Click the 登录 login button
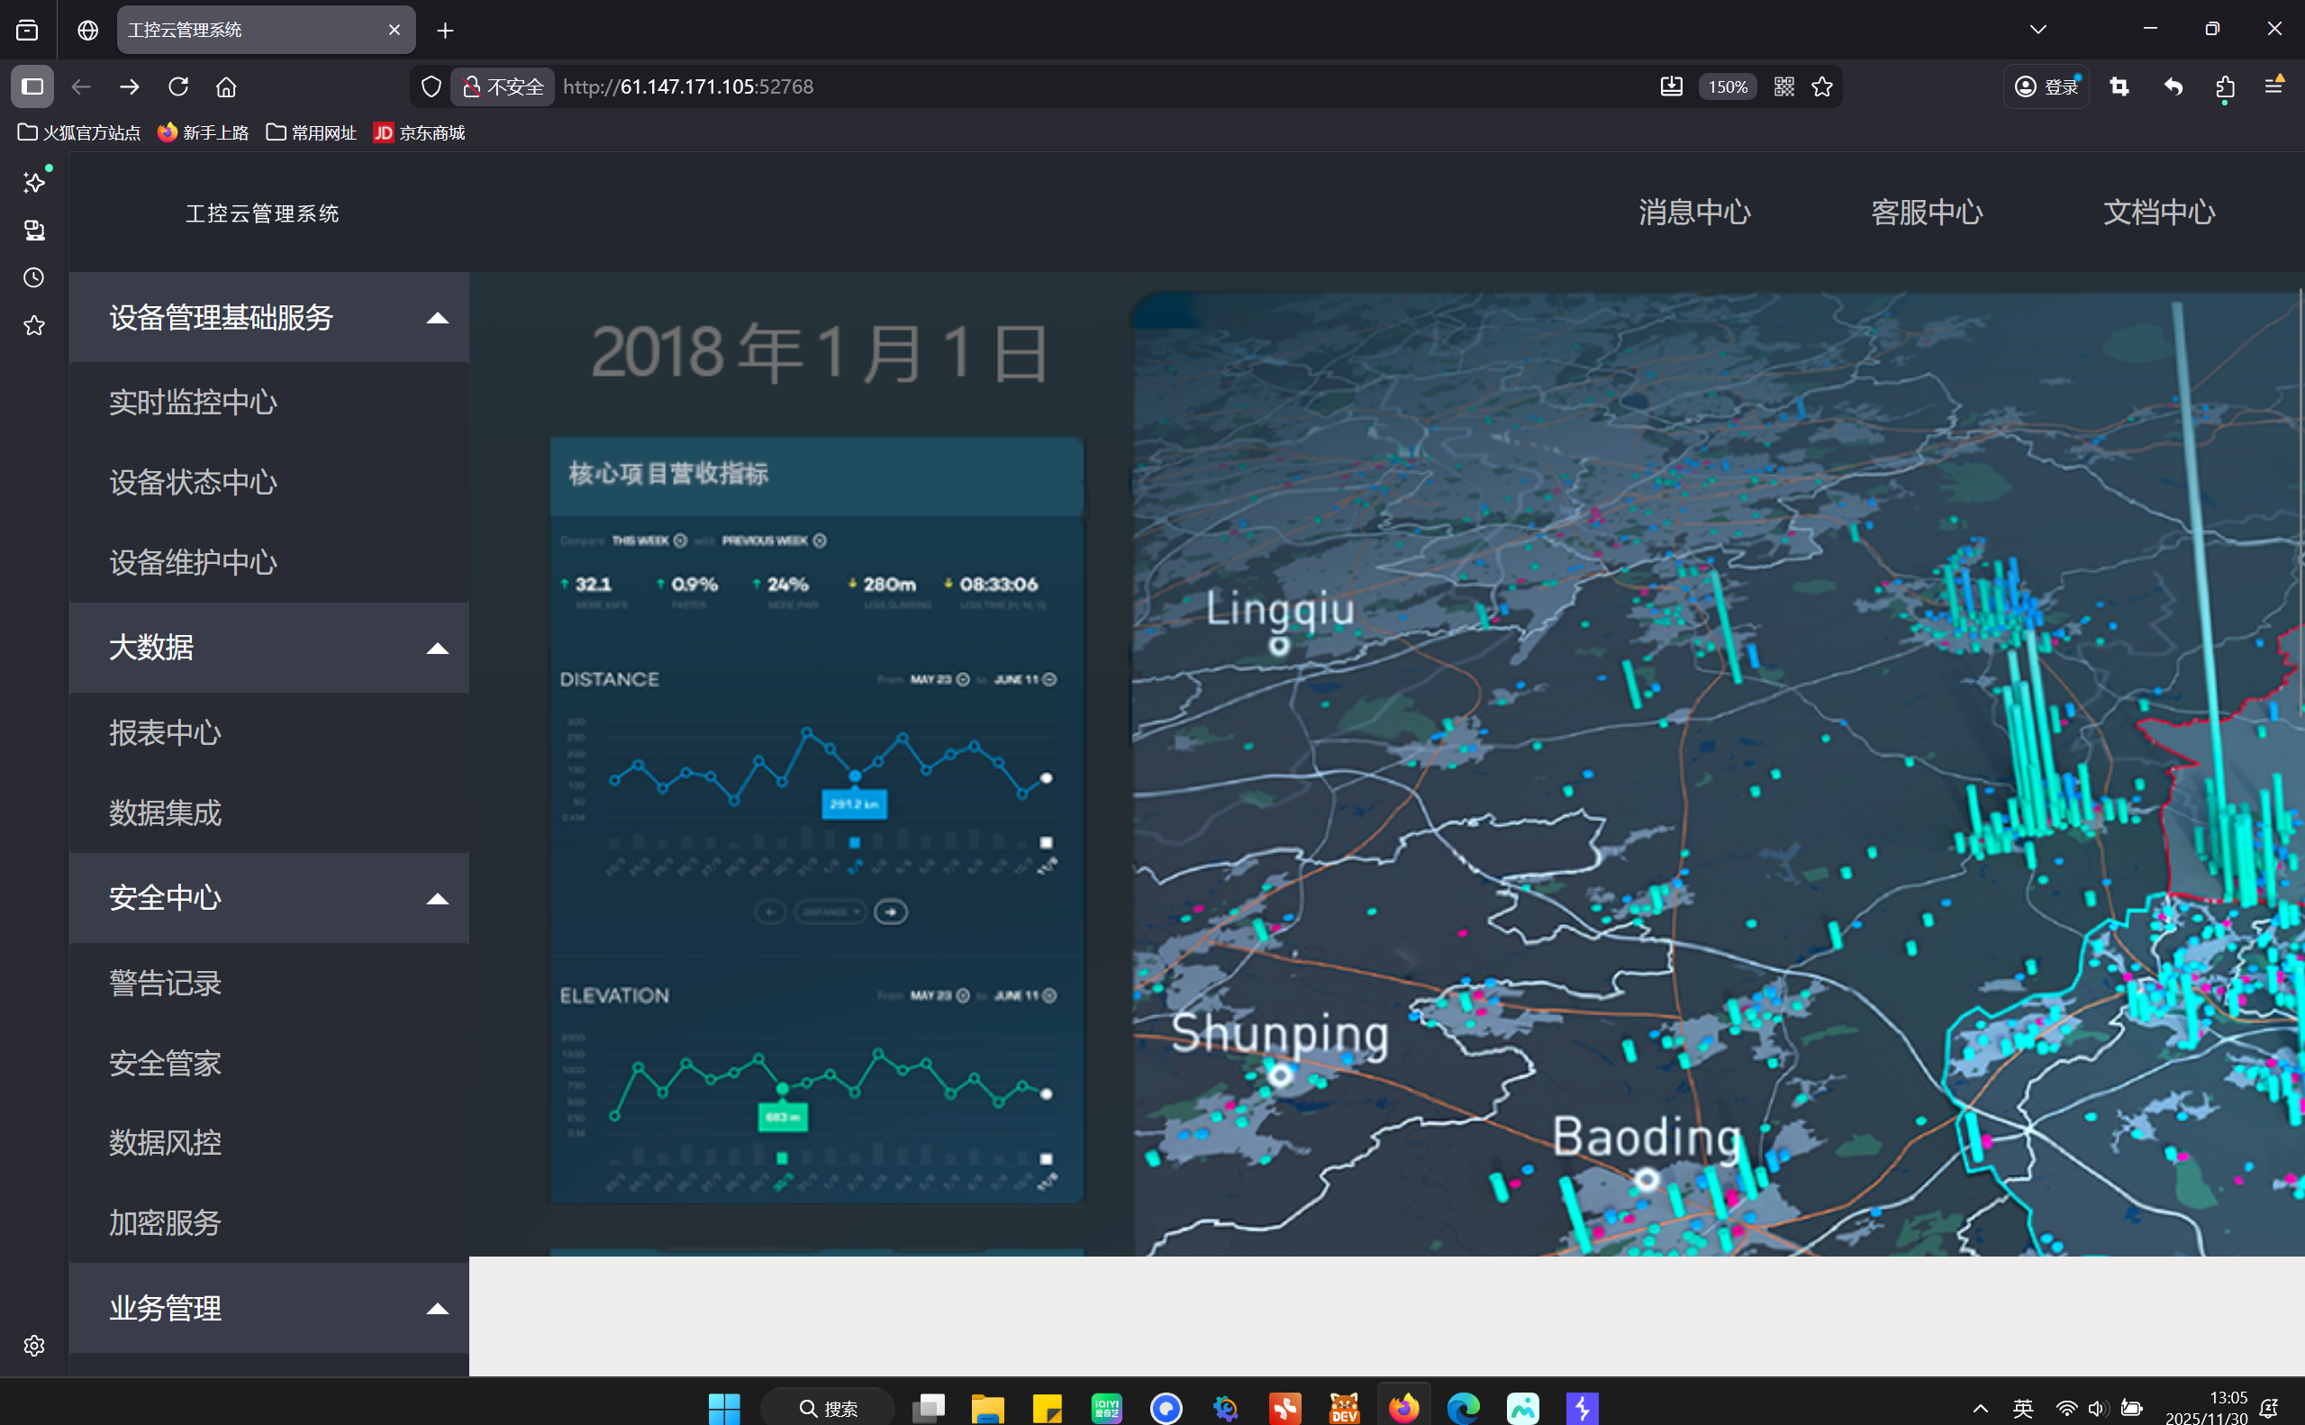 coord(2046,86)
